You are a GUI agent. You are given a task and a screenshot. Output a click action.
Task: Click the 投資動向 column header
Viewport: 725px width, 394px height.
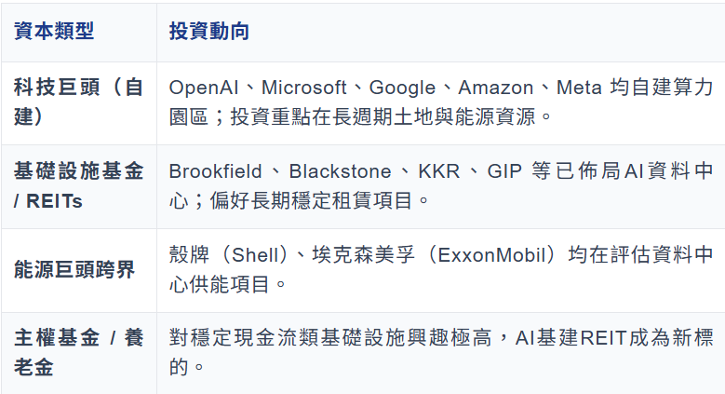pyautogui.click(x=209, y=31)
